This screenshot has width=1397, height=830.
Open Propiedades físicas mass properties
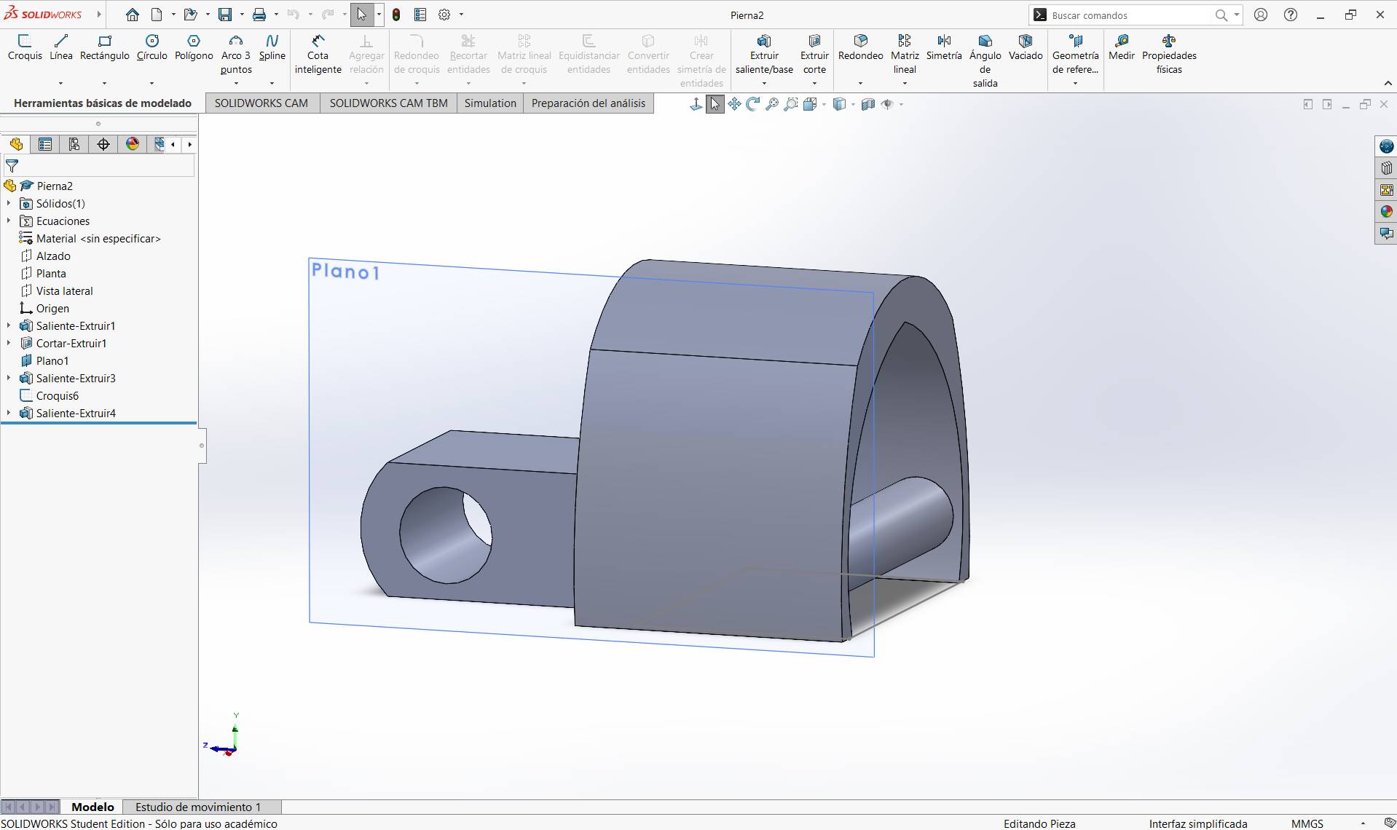1169,55
